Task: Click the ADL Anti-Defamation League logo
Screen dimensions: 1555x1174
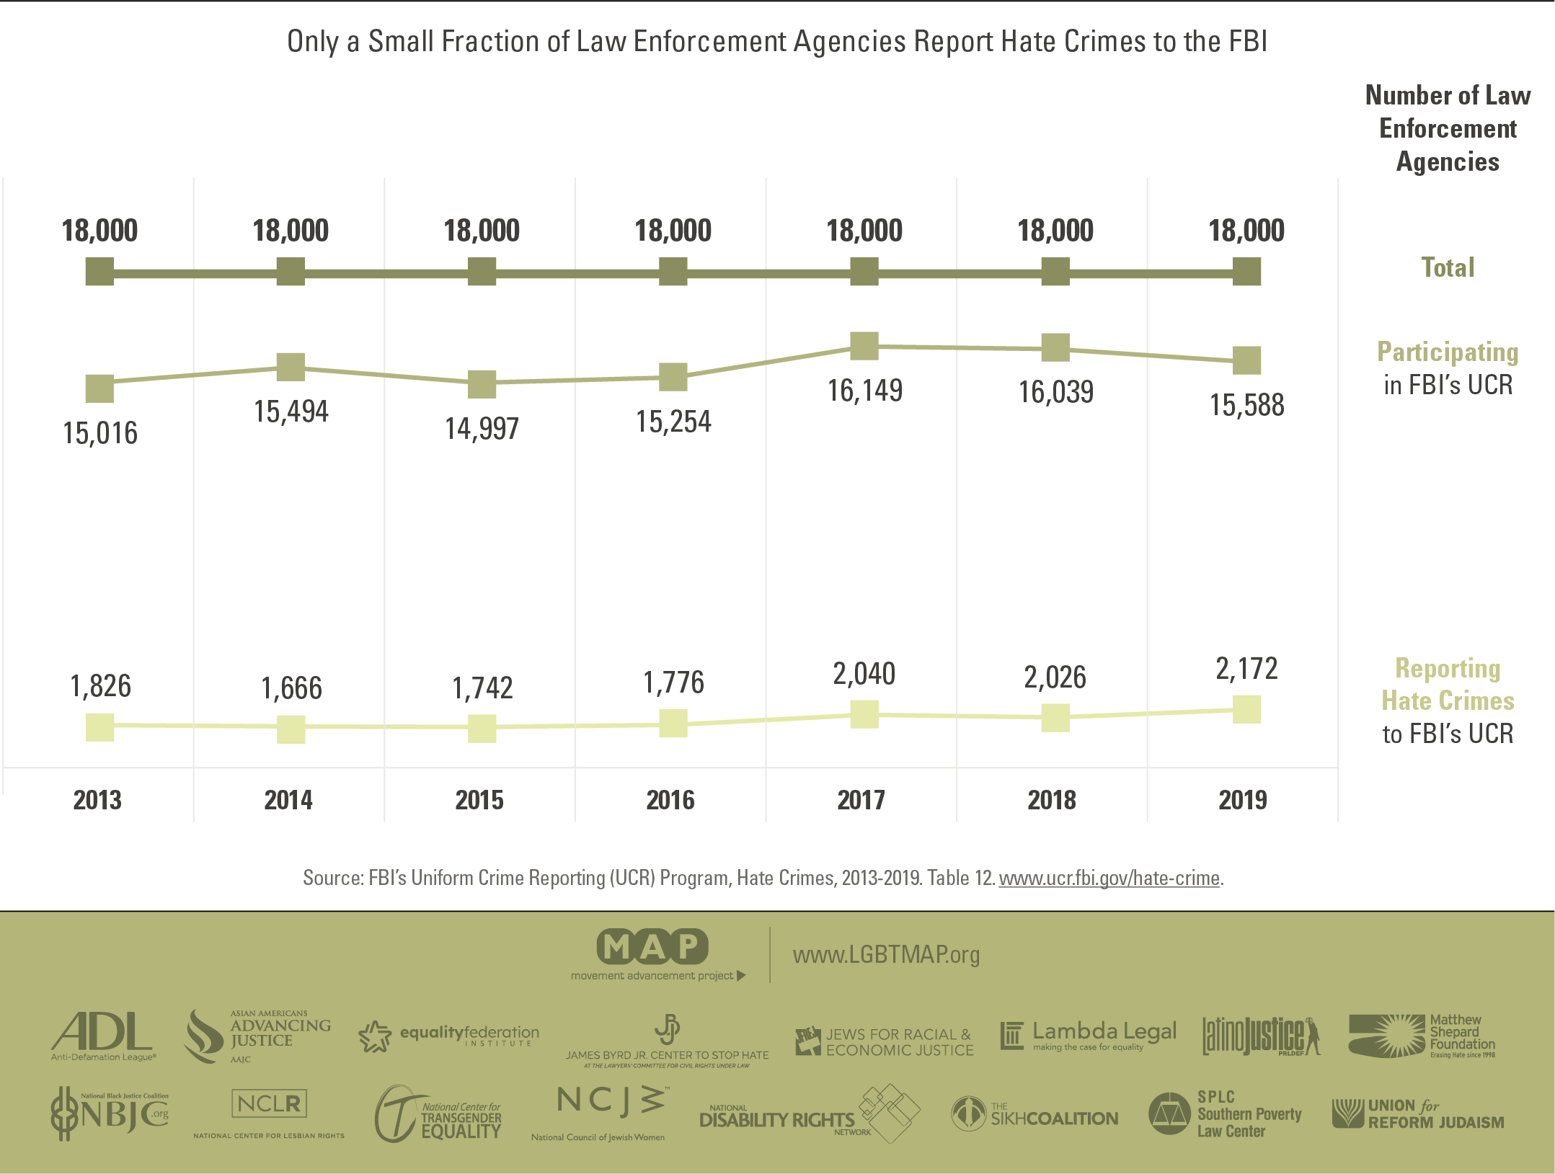Action: point(103,1036)
